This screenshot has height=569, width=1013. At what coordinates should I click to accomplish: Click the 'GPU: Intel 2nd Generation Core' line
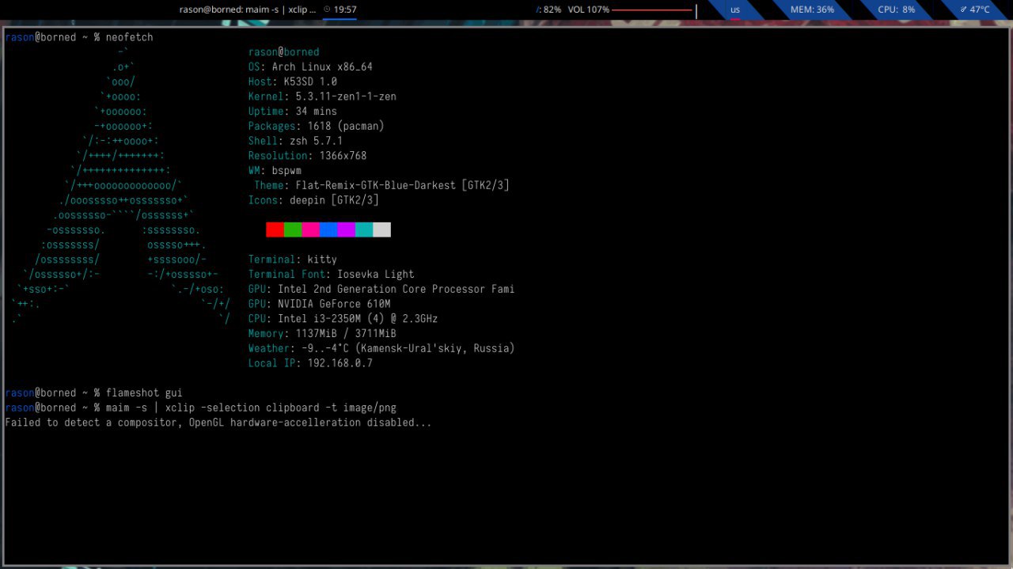[x=381, y=289]
